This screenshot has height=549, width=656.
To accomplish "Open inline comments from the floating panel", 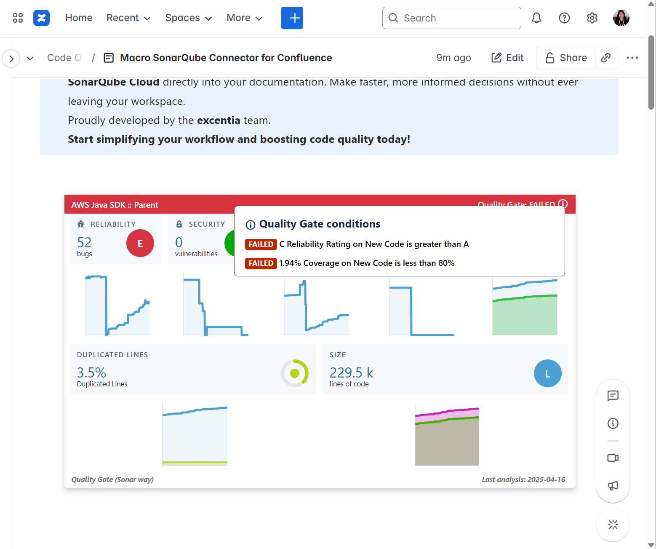I will pyautogui.click(x=613, y=396).
